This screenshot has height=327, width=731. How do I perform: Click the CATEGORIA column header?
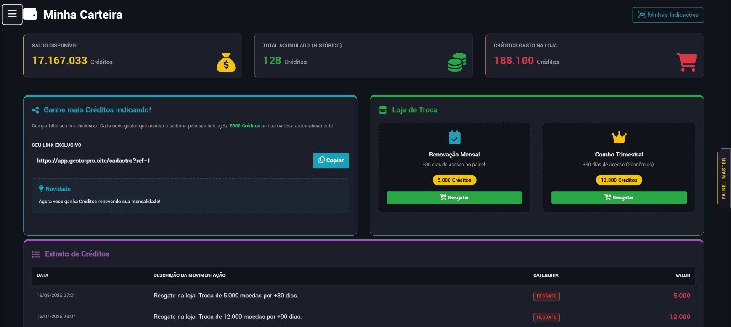point(546,275)
